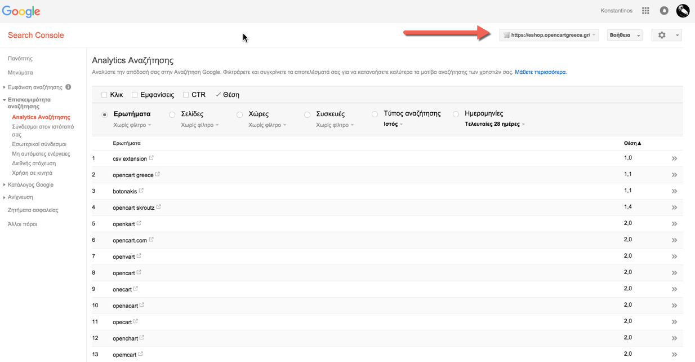Open Μηνύματα in sidebar
The width and height of the screenshot is (695, 362).
[x=20, y=73]
